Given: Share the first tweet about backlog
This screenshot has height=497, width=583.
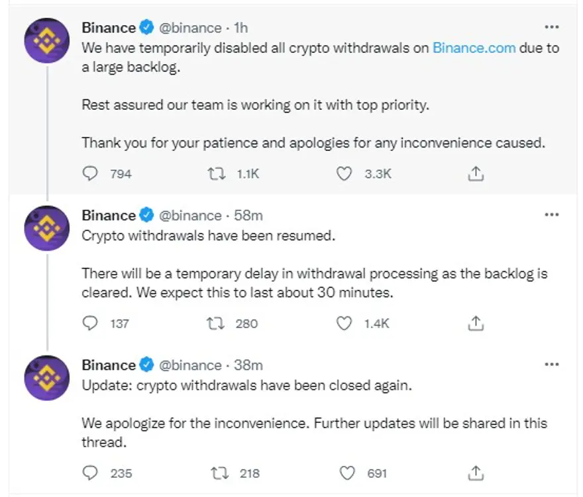Looking at the screenshot, I should point(476,173).
